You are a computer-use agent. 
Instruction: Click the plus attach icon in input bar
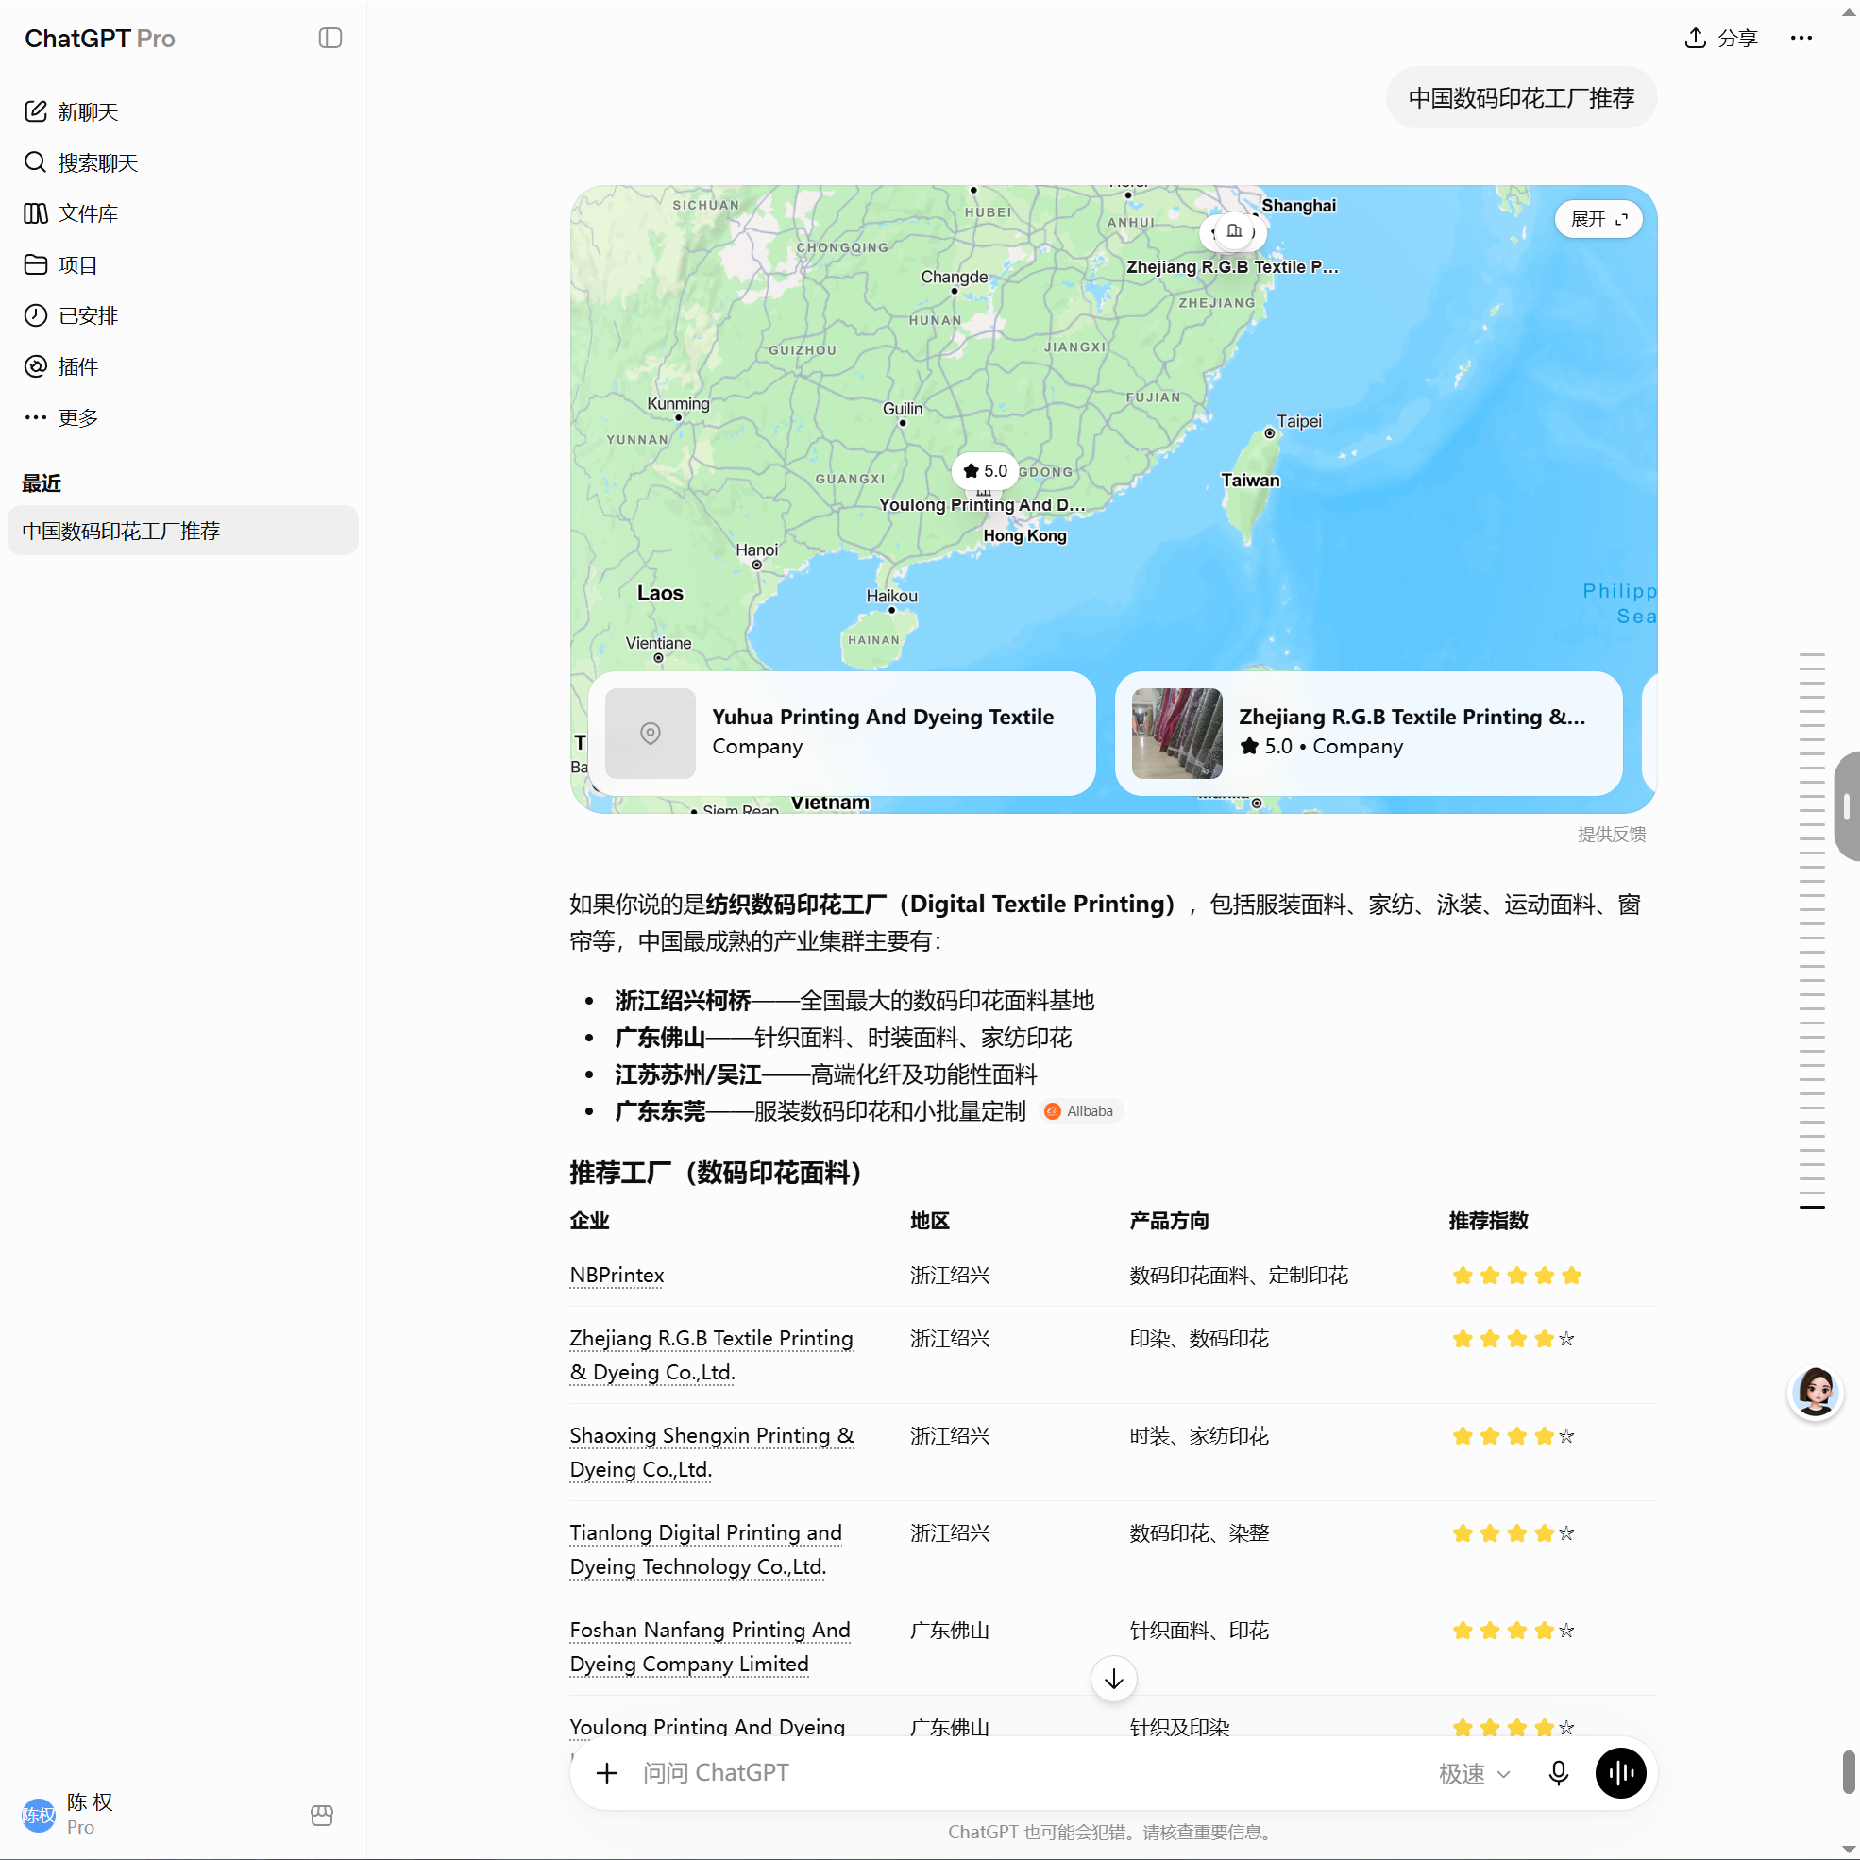[606, 1772]
